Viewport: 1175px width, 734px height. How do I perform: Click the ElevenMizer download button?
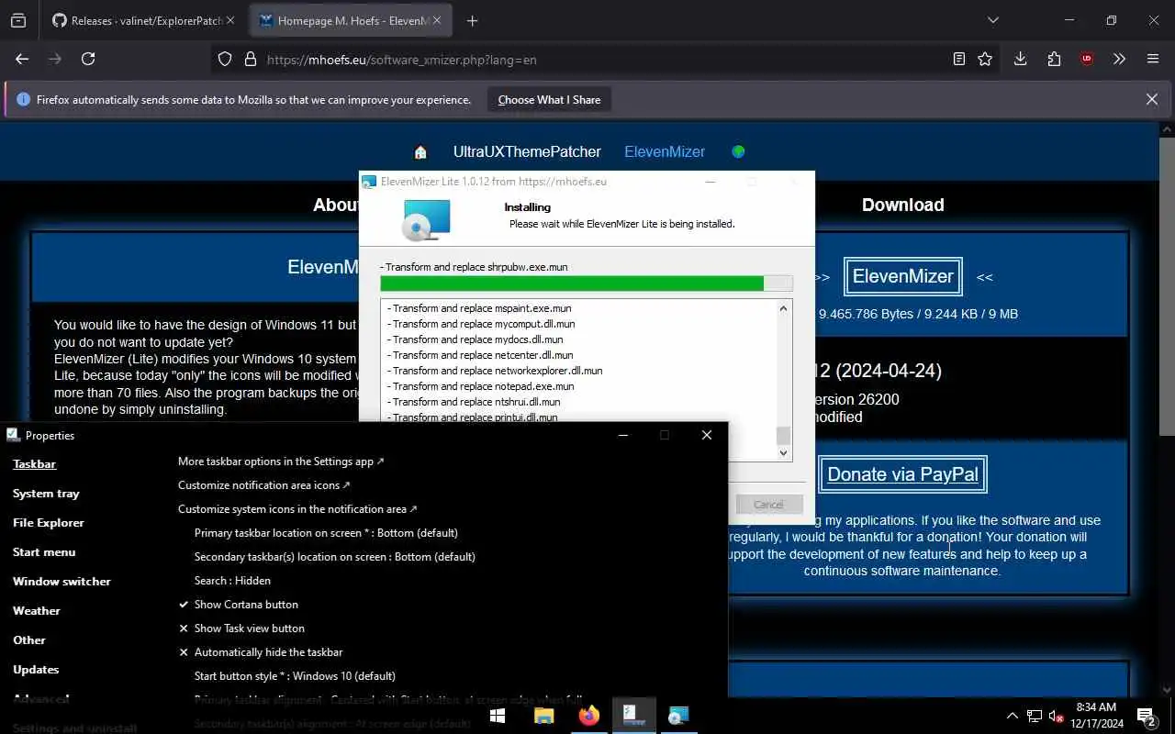(903, 276)
